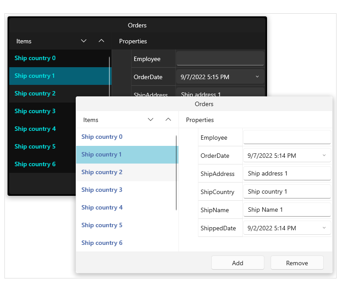Click Employee input field in dark window

pyautogui.click(x=220, y=58)
